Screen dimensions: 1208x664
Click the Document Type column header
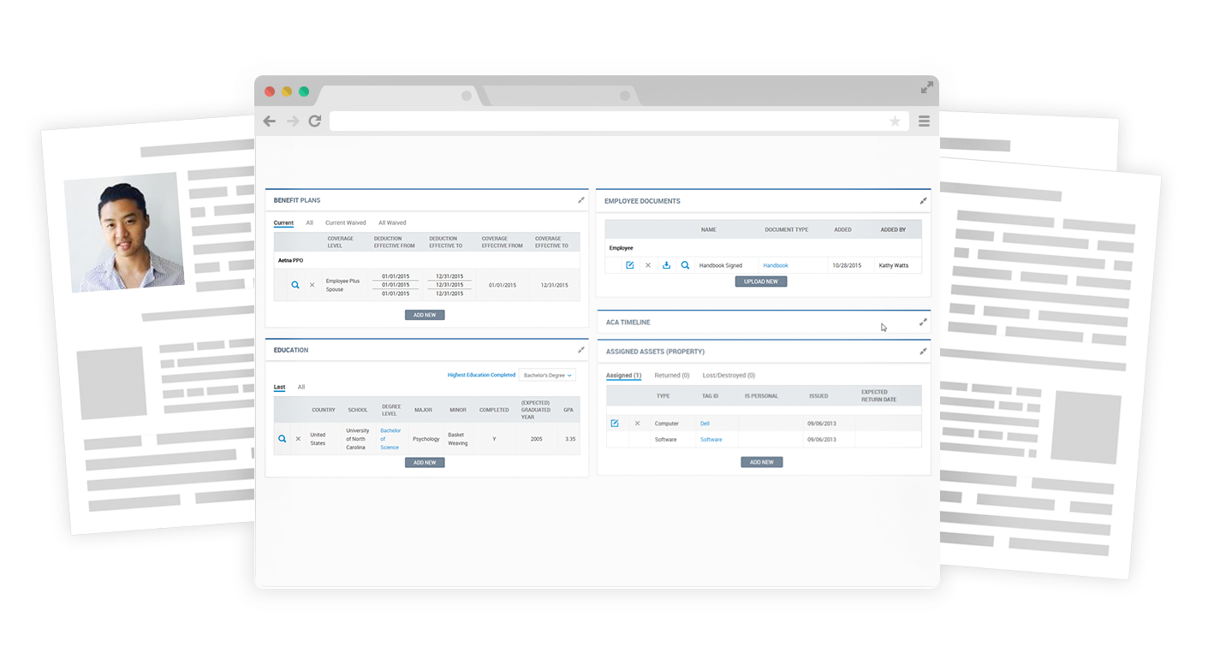(786, 230)
